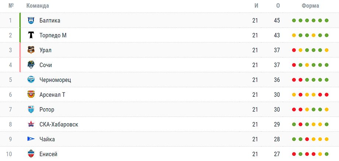The width and height of the screenshot is (339, 161).
Task: Open the Енисей team name link
Action: [48, 154]
